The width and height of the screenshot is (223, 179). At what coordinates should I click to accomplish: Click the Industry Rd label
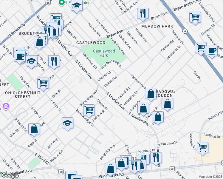(215, 115)
